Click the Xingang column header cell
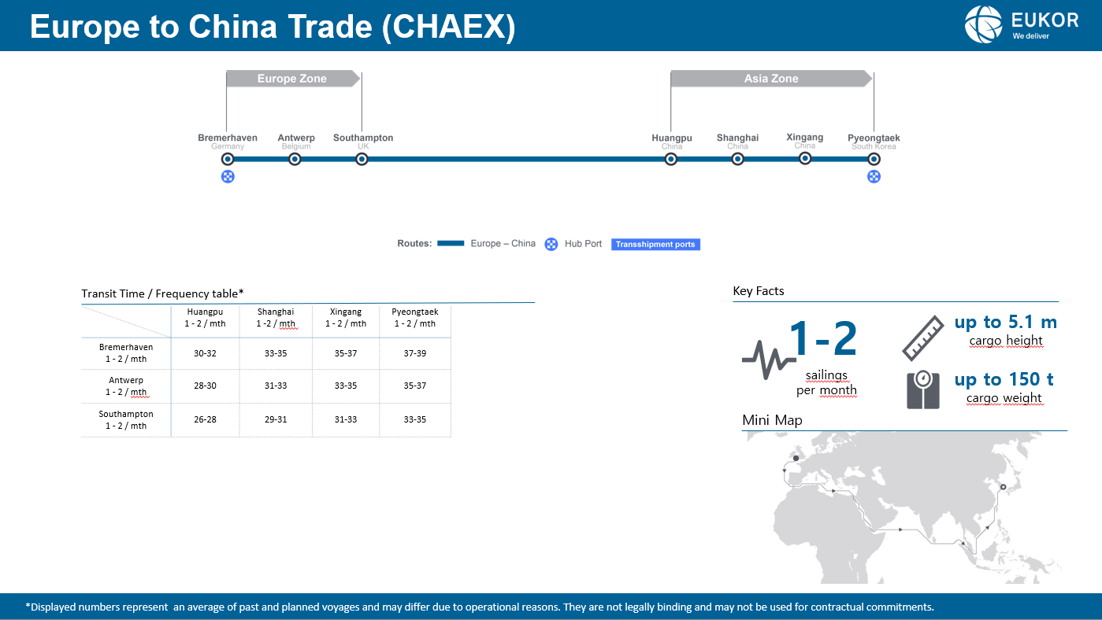 [x=346, y=320]
